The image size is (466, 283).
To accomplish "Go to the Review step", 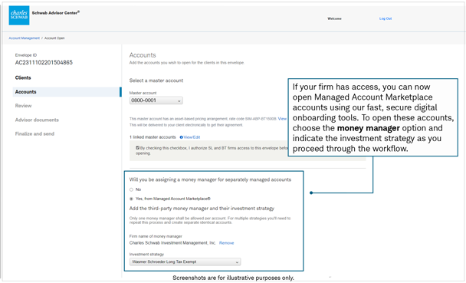I will pos(23,106).
